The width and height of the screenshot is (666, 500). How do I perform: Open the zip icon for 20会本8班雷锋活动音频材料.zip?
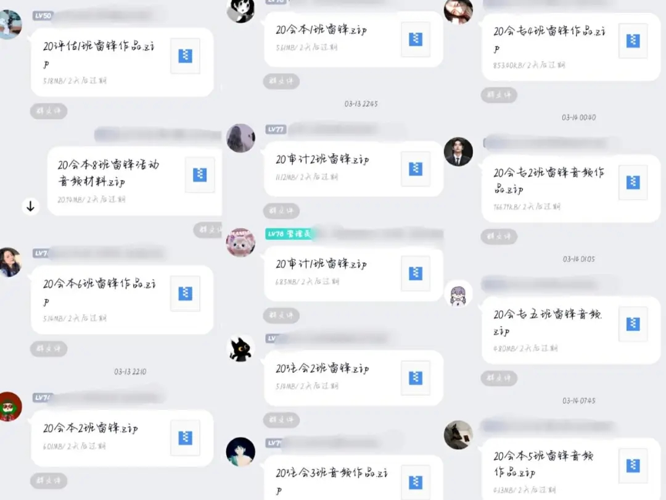pos(200,175)
